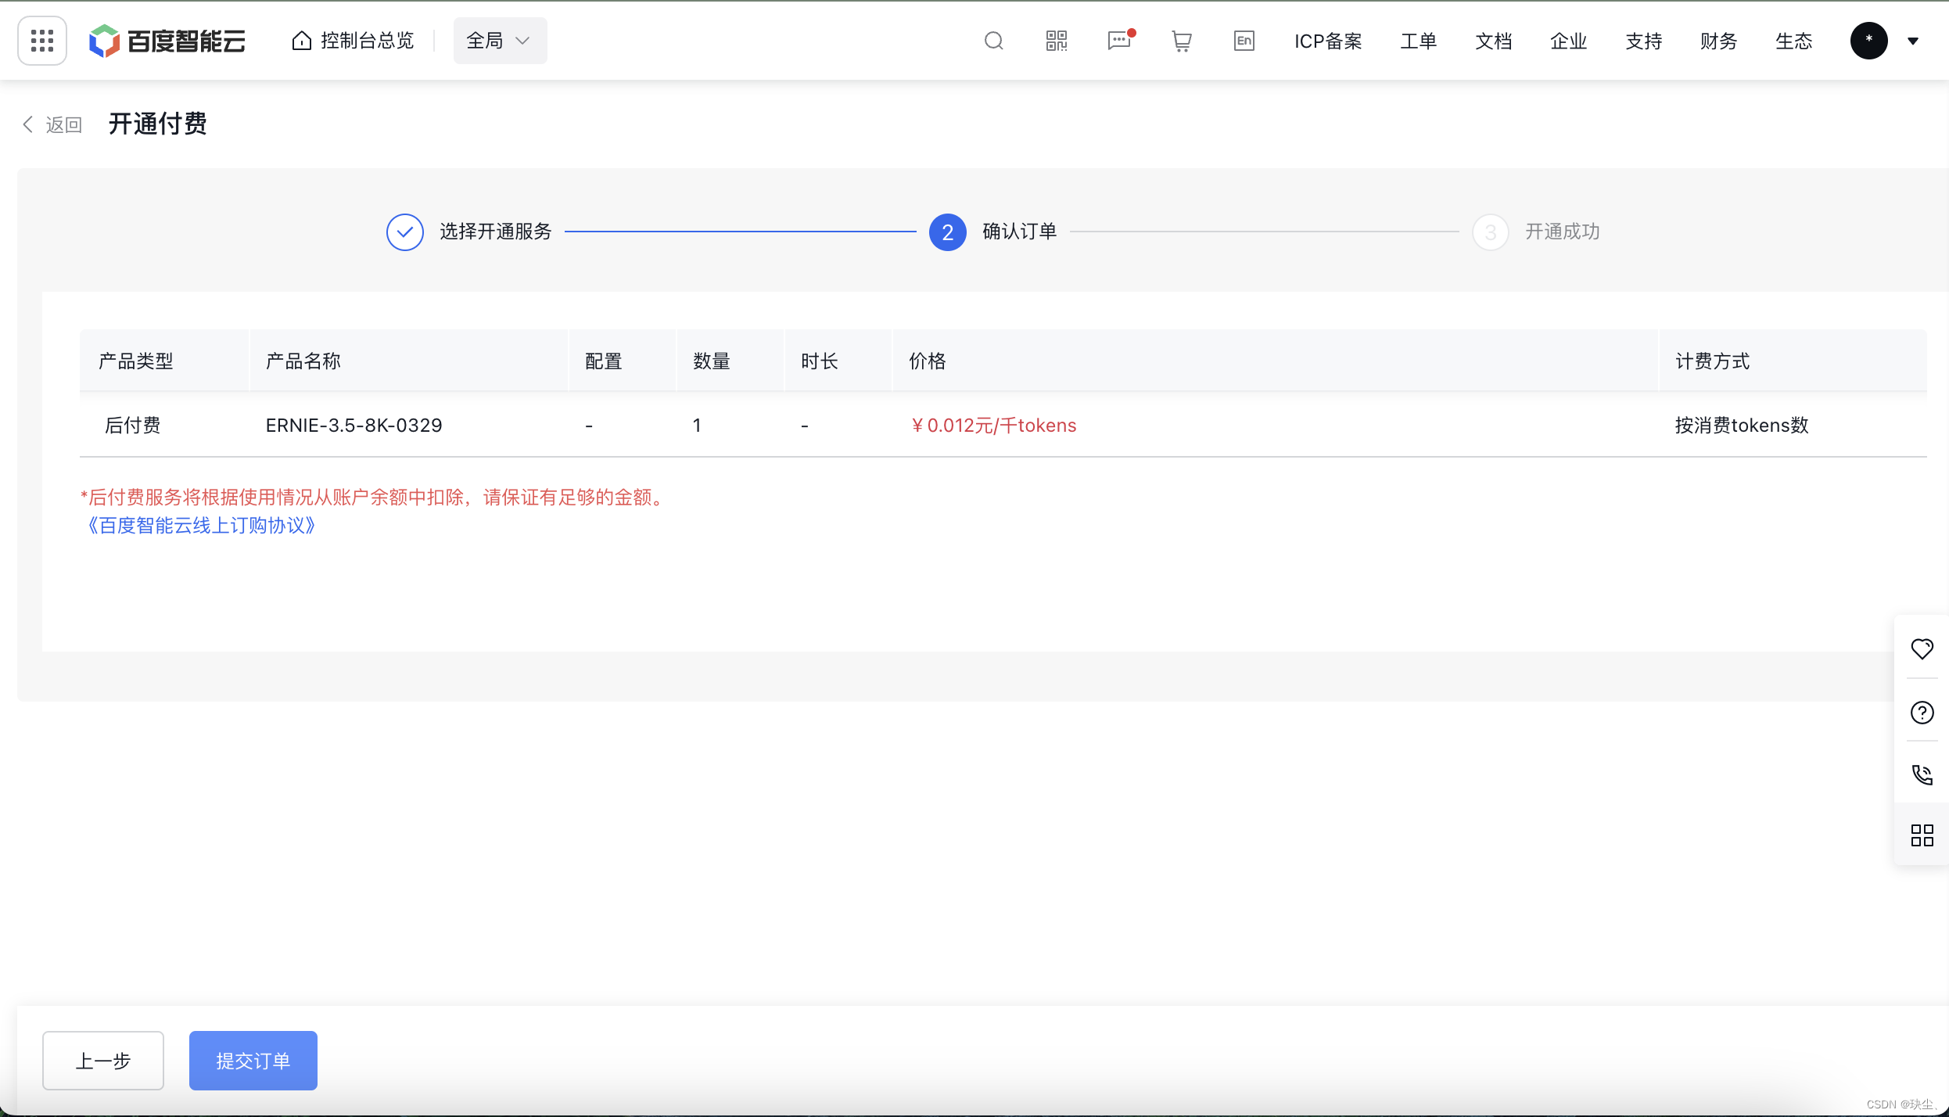Click the 上一步 button
The height and width of the screenshot is (1117, 1949).
pos(103,1060)
